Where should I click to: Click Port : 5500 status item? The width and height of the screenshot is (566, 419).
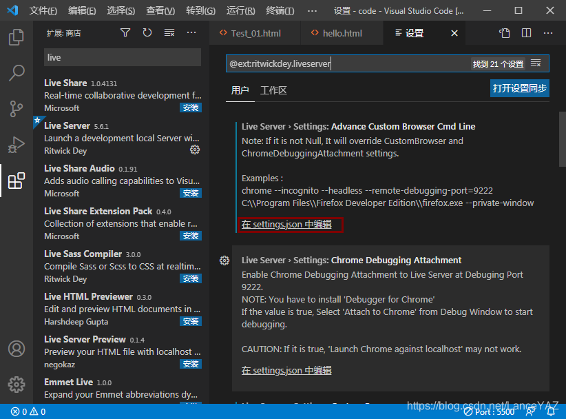tap(490, 412)
